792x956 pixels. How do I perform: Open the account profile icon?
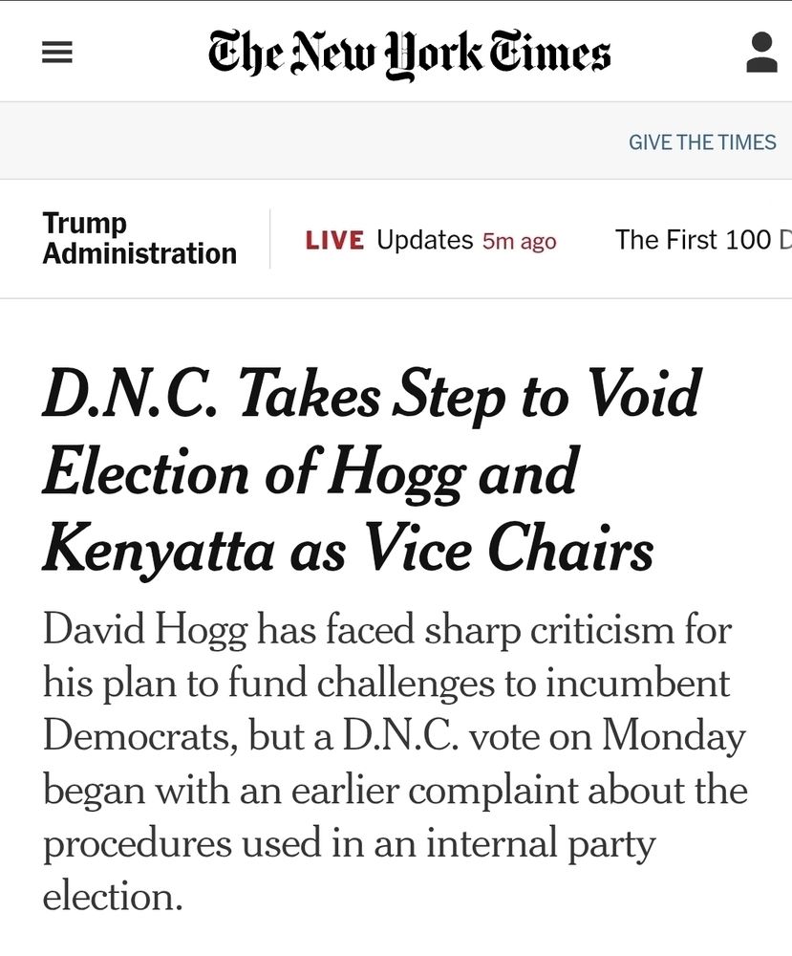coord(761,53)
